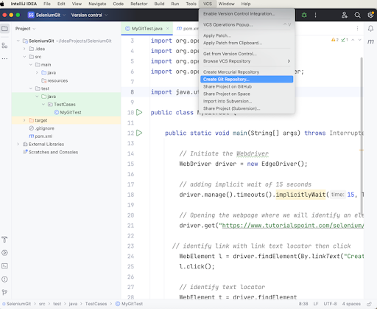Image resolution: width=377 pixels, height=309 pixels.
Task: Collapse the SeleniumGit root node
Action: [18, 41]
